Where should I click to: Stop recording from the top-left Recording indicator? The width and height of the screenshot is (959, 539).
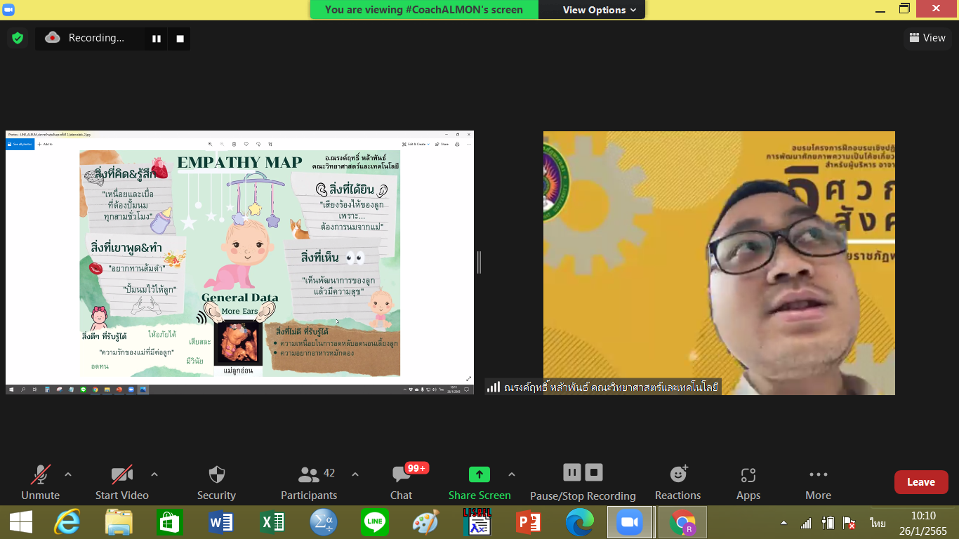tap(180, 39)
